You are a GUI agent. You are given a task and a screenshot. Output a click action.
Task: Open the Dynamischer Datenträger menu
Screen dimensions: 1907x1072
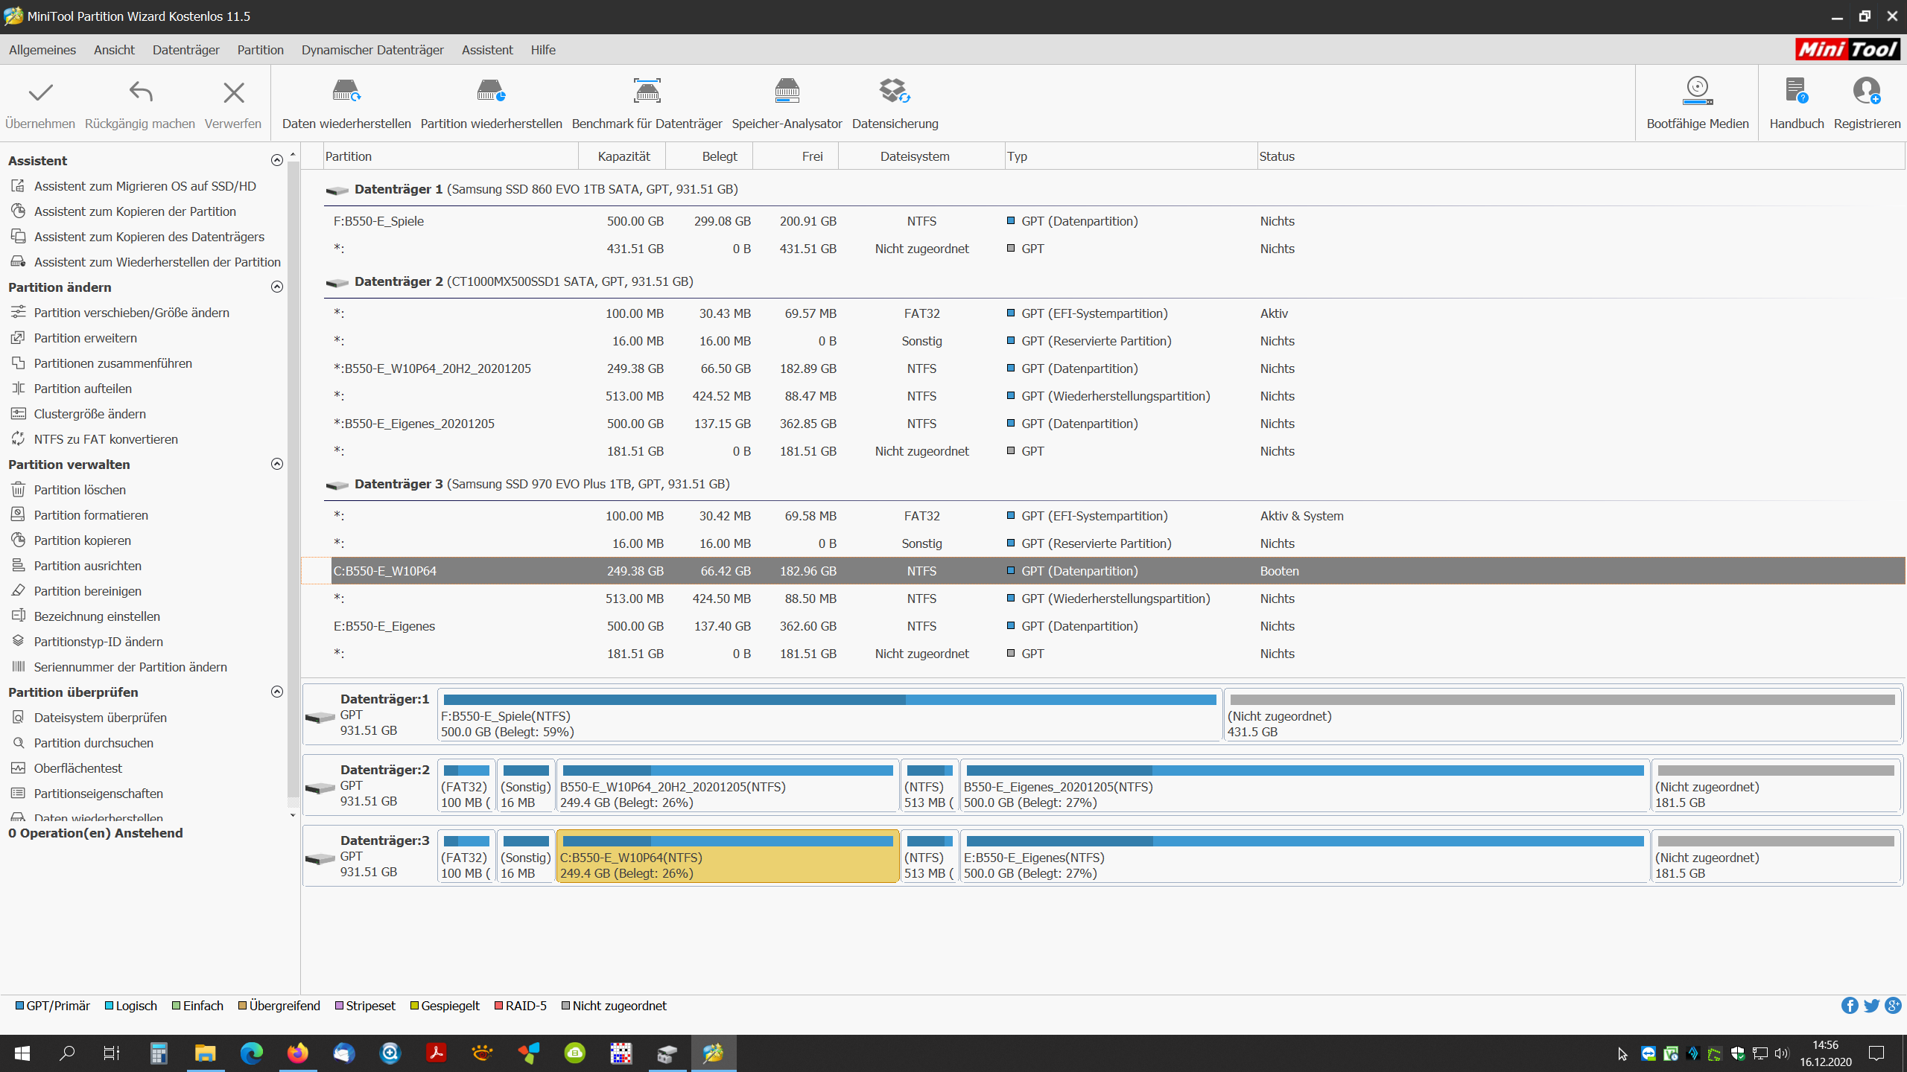(x=372, y=50)
